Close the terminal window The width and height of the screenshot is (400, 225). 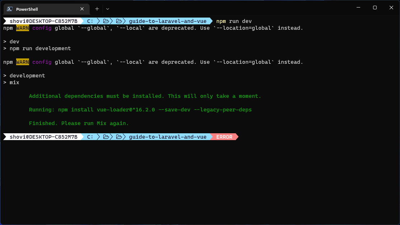391,8
